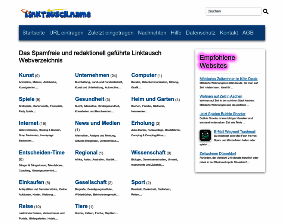The width and height of the screenshot is (284, 224).
Task: Open the Gesundheit category
Action: (x=90, y=99)
